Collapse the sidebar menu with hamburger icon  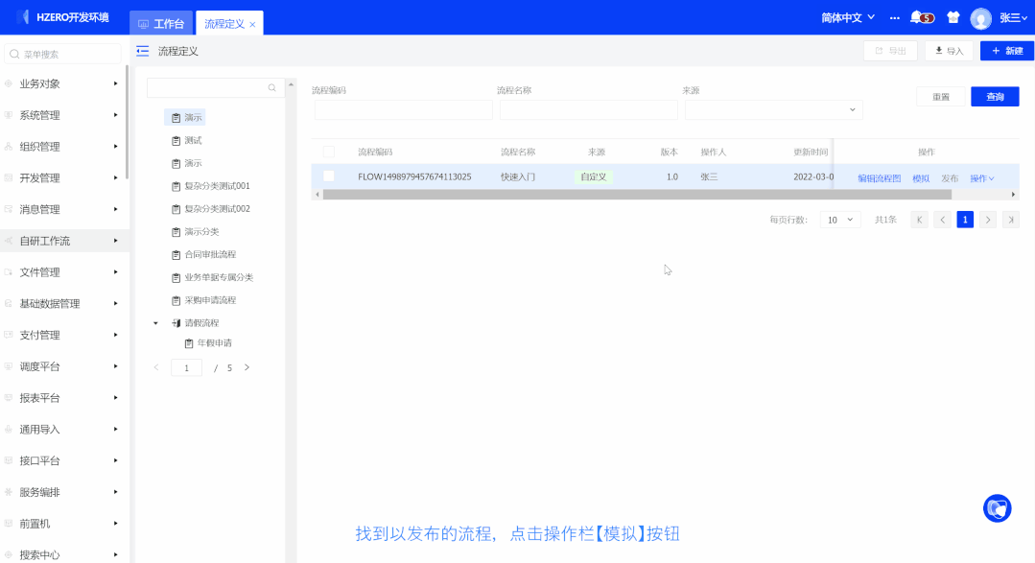(x=143, y=51)
